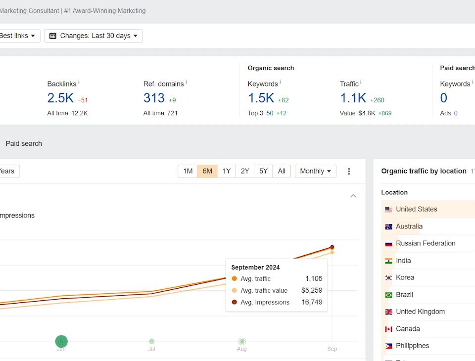Select the Australia location row

428,226
